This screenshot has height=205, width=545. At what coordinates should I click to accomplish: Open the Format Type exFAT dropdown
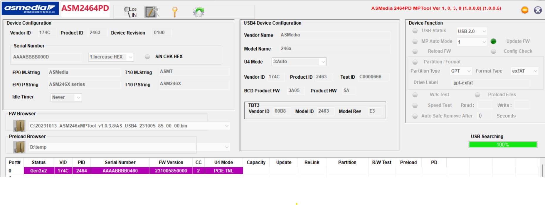pos(525,71)
